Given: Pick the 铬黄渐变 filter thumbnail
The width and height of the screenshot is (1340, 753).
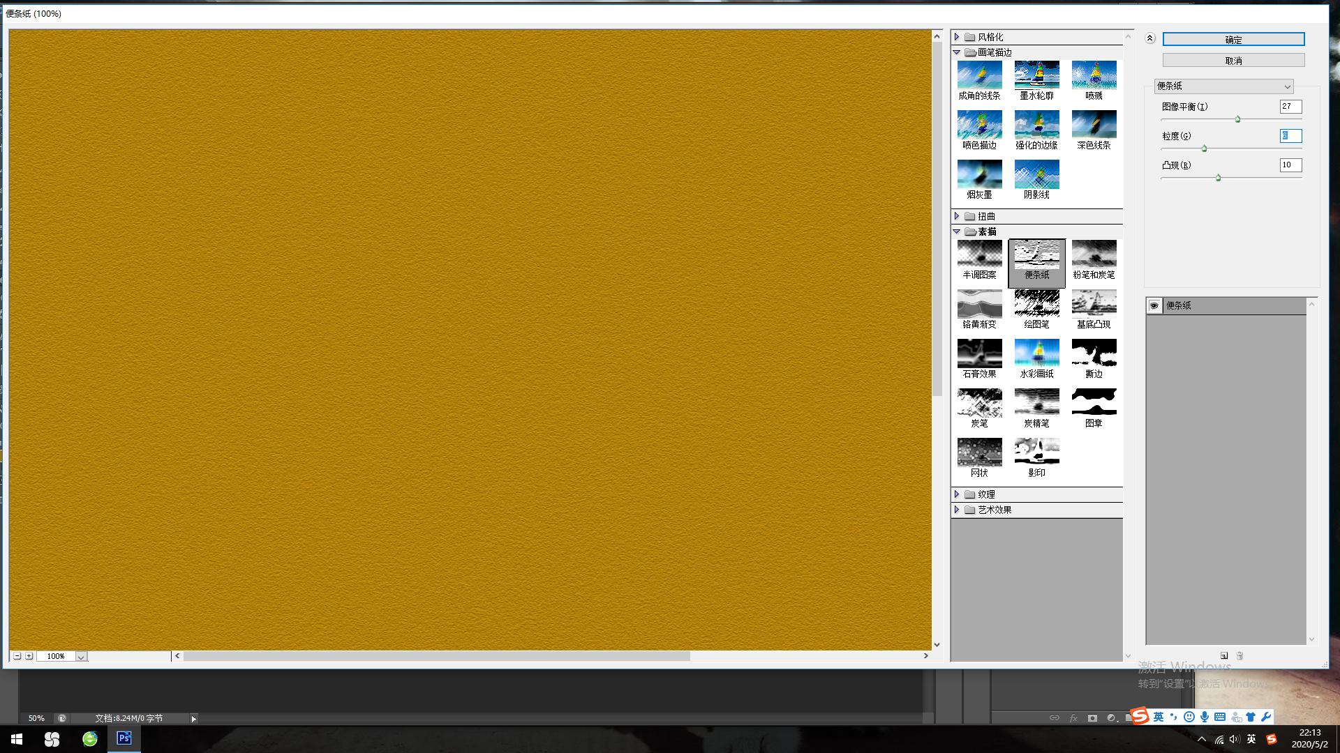Looking at the screenshot, I should (x=979, y=304).
